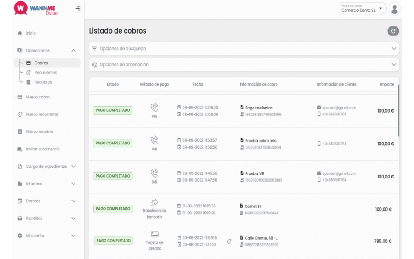Expand the Eventos menu
The image size is (414, 259).
pyautogui.click(x=74, y=201)
